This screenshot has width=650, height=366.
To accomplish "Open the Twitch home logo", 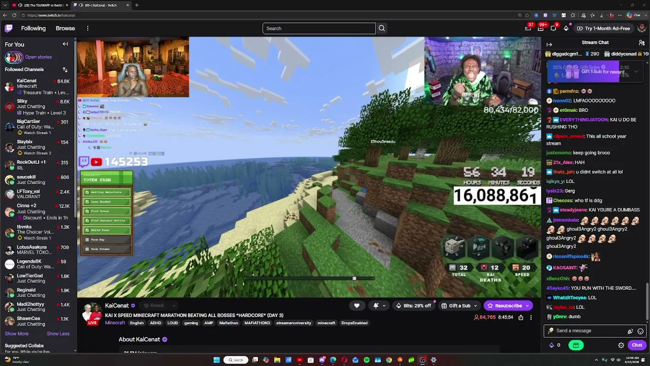I will (9, 28).
